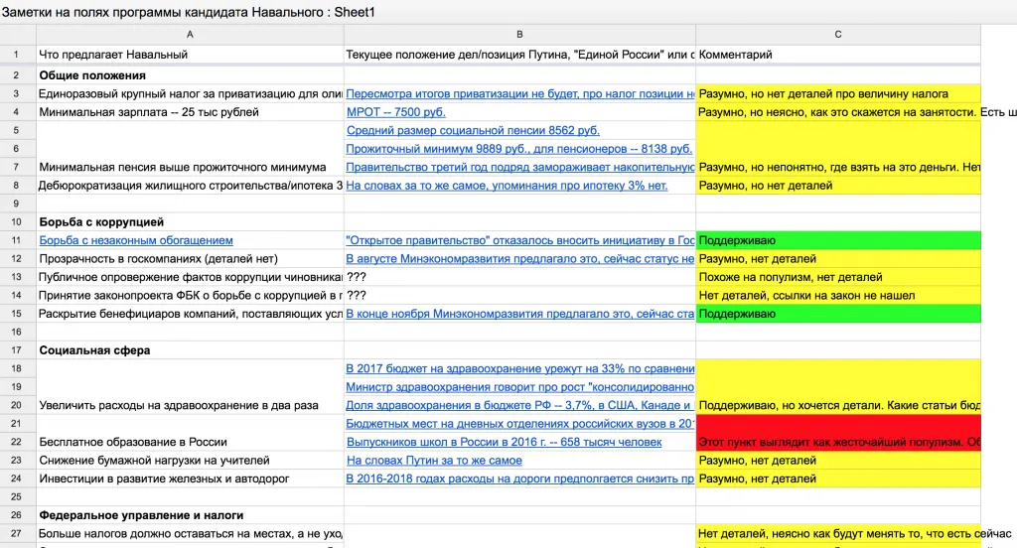
Task: Click the "Комментарий" header cell
Action: coord(837,55)
